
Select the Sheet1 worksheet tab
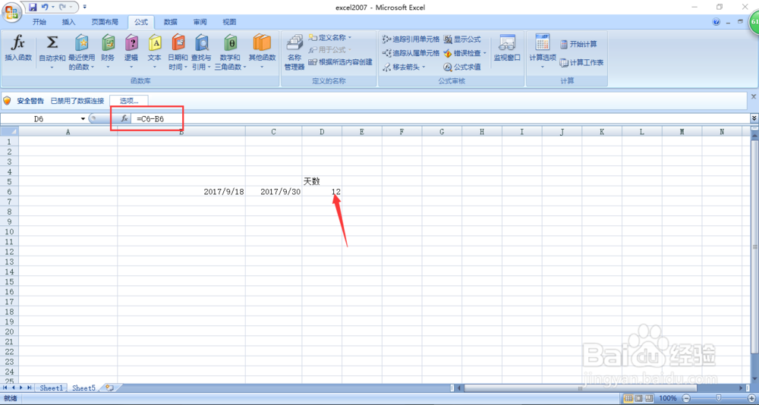[52, 388]
